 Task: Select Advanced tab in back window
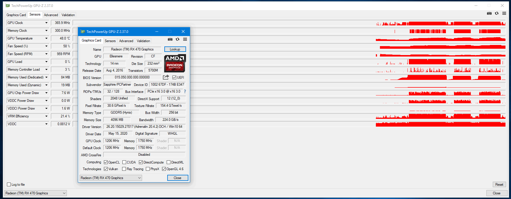point(51,15)
